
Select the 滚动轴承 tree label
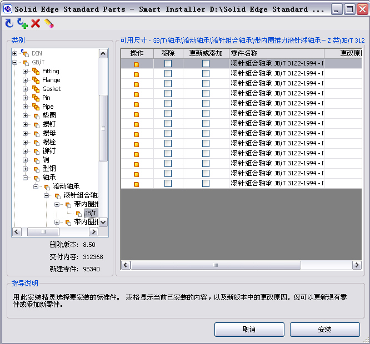click(66, 186)
